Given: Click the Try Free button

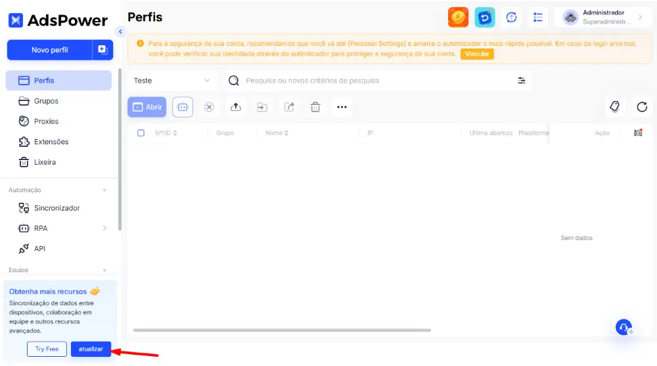Looking at the screenshot, I should [47, 349].
